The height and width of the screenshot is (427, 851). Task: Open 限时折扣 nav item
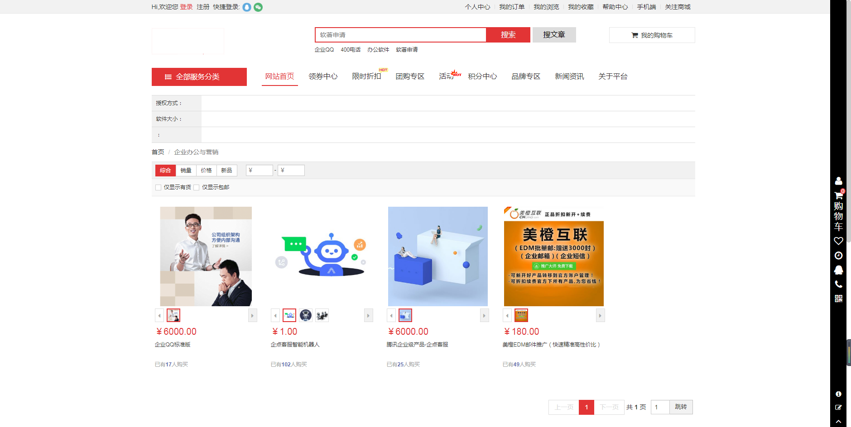point(366,76)
